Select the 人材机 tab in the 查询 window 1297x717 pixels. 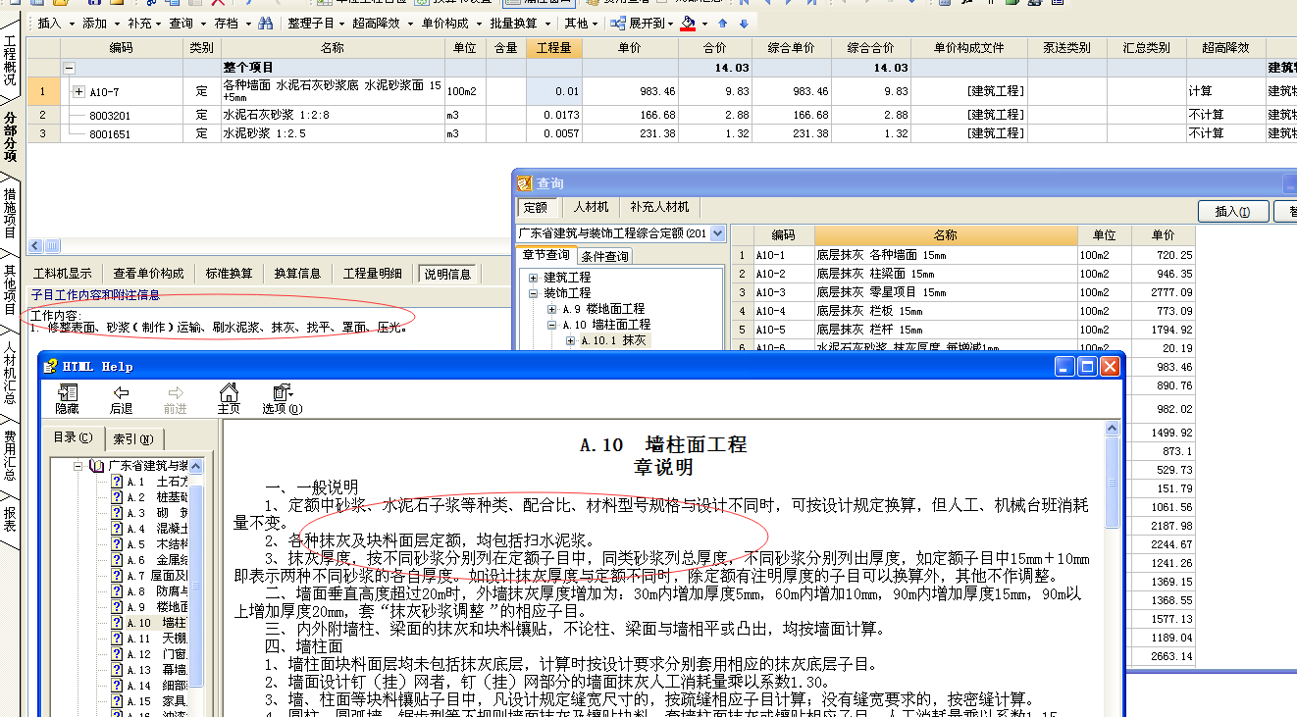point(592,208)
